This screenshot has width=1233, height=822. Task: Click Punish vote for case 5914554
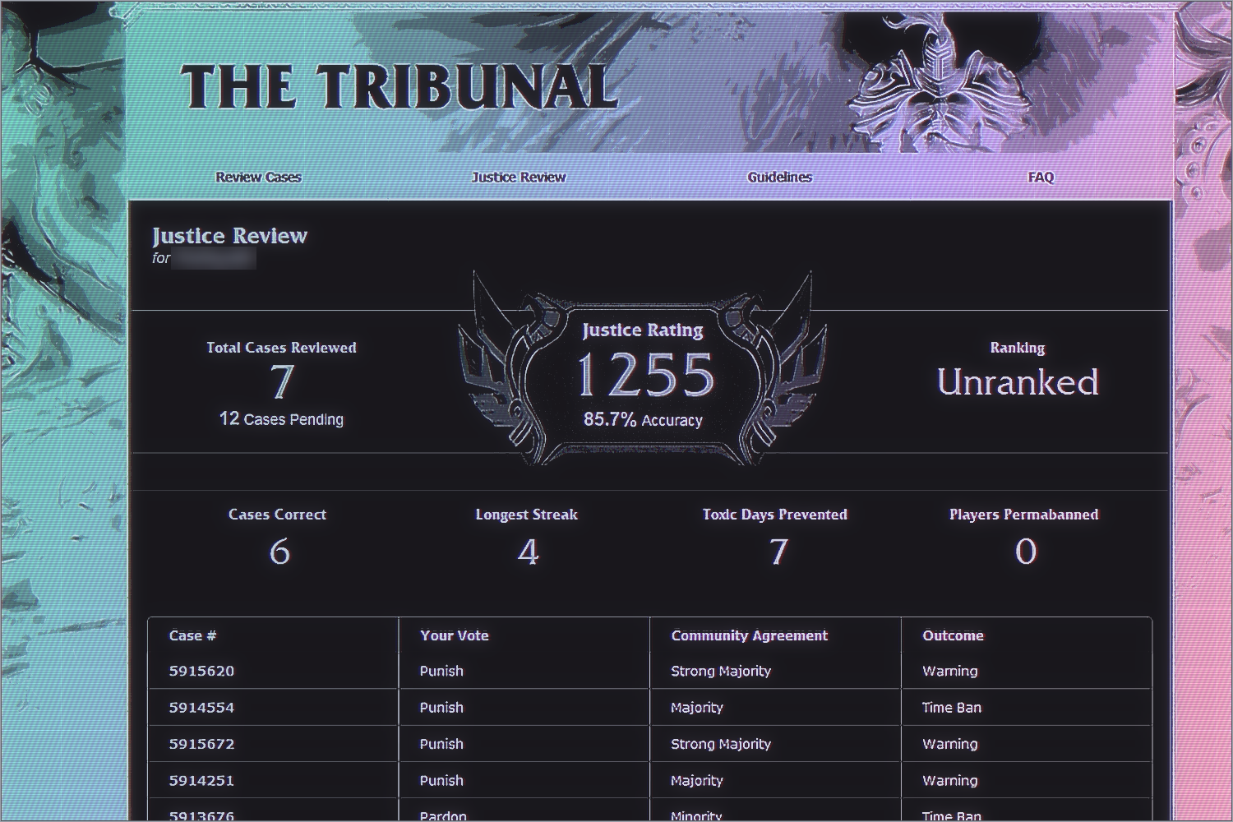[x=441, y=707]
